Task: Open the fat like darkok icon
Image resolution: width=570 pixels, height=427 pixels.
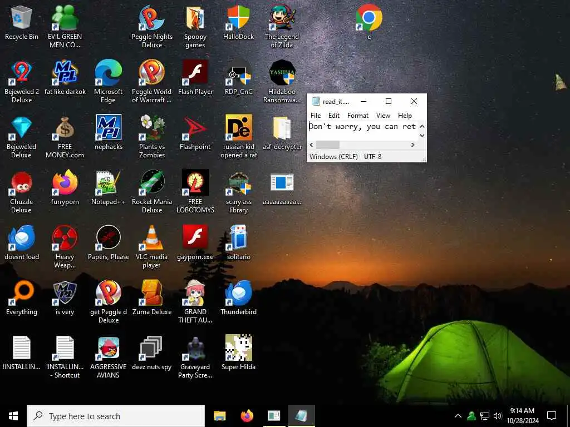Action: click(x=65, y=78)
